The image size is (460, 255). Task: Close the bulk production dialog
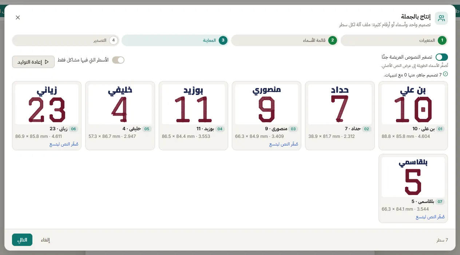pyautogui.click(x=18, y=17)
